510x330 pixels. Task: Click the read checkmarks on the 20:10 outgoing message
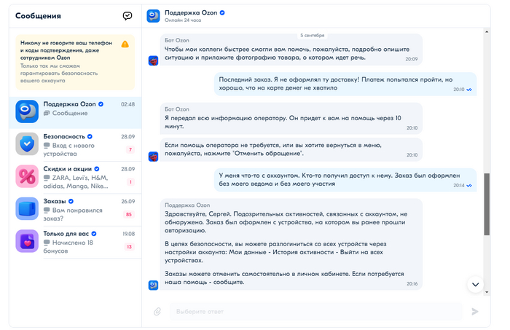(x=469, y=90)
